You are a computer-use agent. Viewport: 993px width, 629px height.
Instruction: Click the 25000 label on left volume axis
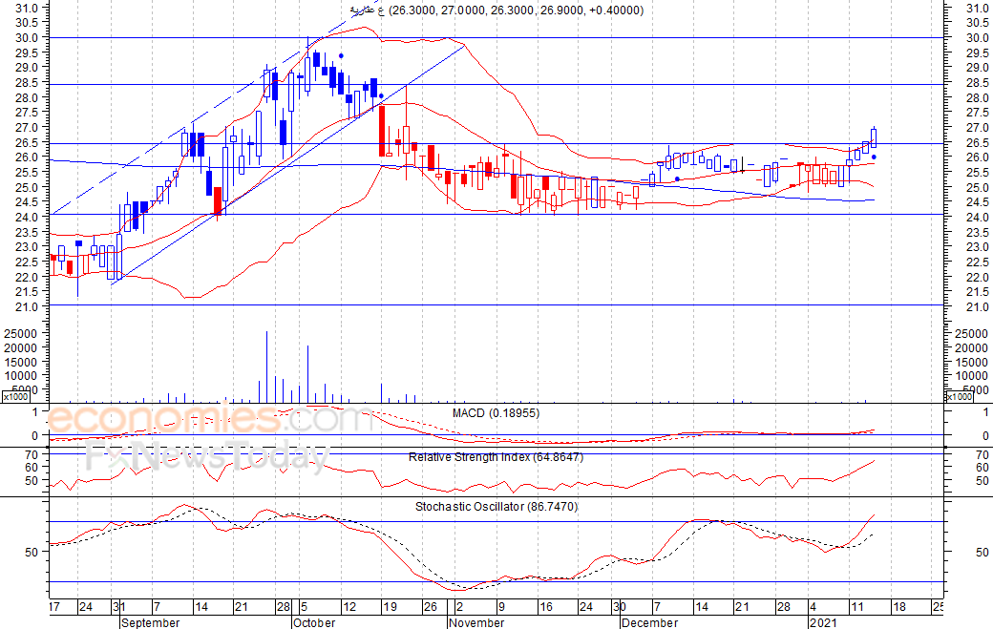tap(21, 333)
